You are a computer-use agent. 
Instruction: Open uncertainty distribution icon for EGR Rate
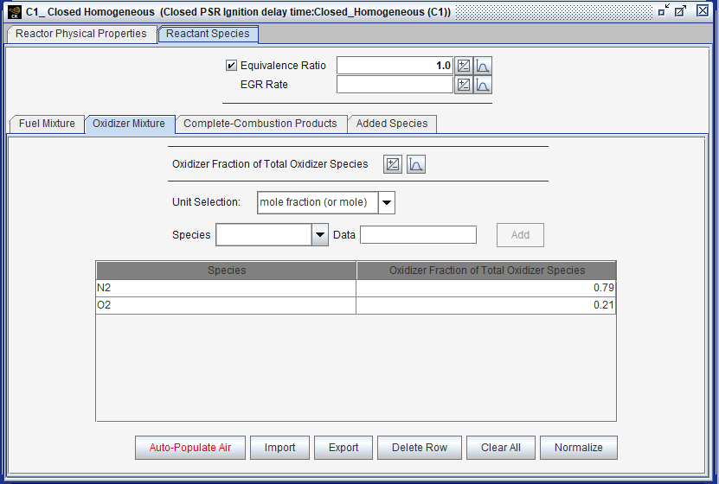[483, 86]
